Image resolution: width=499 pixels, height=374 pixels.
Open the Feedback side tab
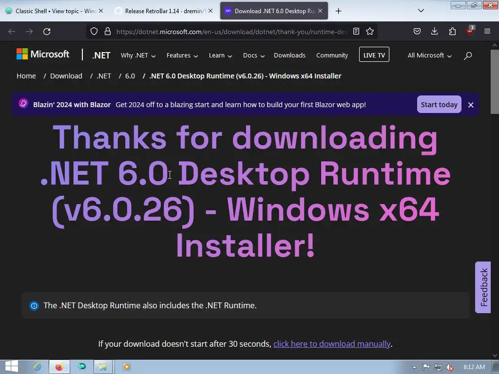483,287
